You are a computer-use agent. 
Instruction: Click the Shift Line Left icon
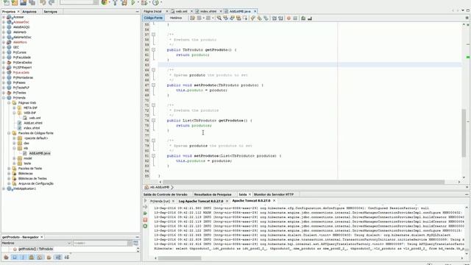tap(275, 18)
